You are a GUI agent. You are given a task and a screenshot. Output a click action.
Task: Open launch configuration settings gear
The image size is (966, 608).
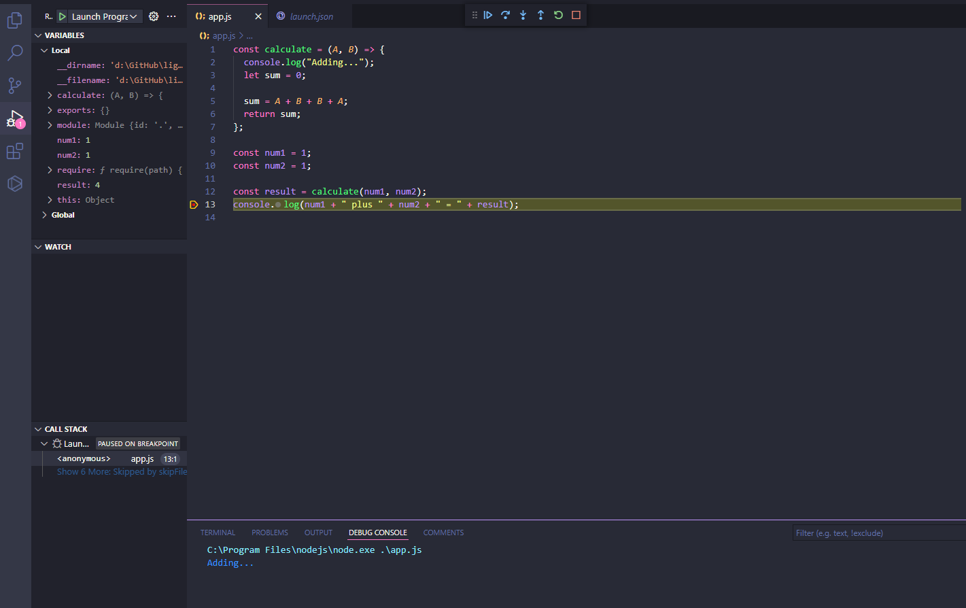154,16
